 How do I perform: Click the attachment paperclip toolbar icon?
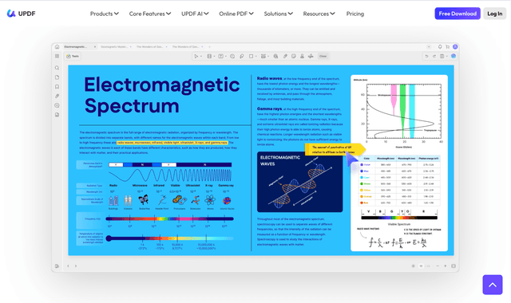[x=285, y=57]
